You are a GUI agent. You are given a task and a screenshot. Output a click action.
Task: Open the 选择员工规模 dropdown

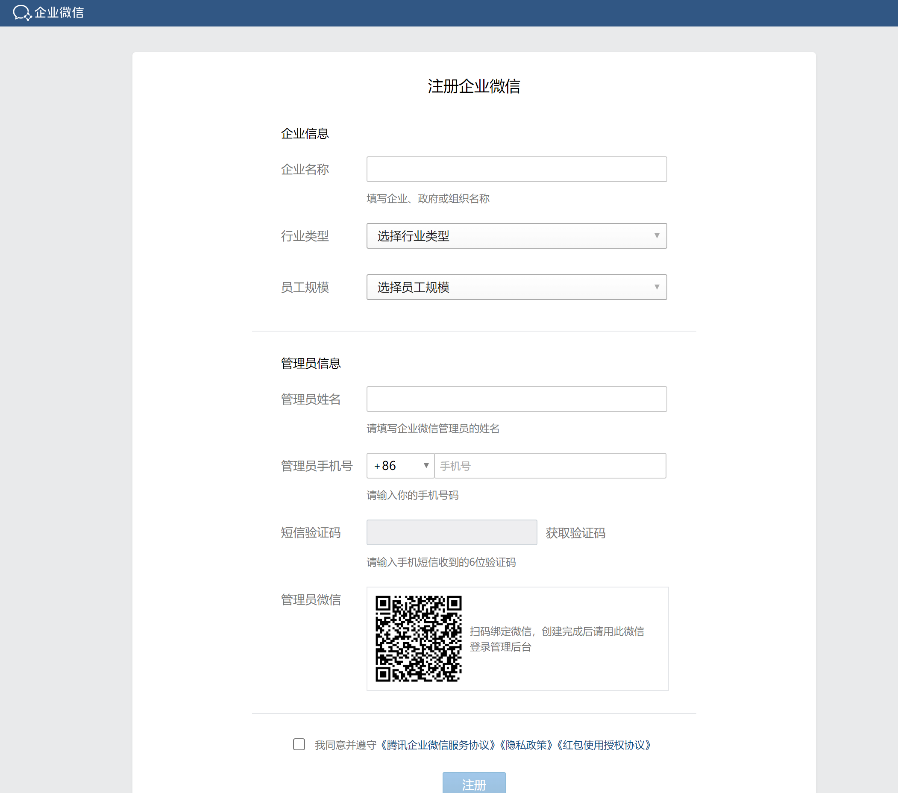pyautogui.click(x=516, y=287)
